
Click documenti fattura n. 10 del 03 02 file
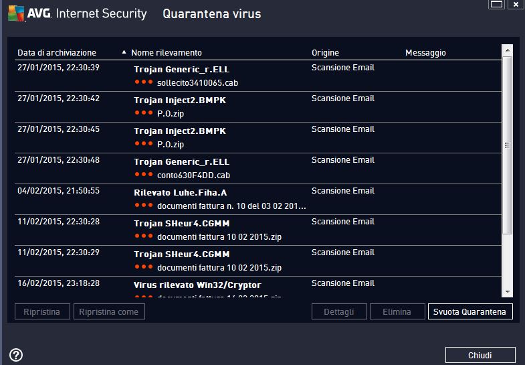[x=231, y=206]
